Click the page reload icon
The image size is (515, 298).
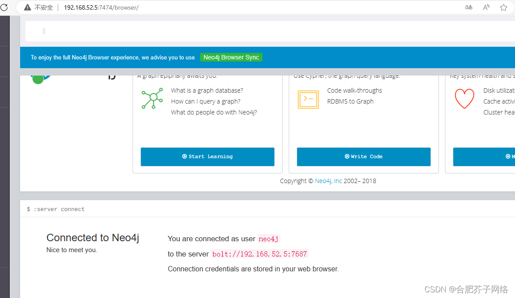(x=4, y=7)
